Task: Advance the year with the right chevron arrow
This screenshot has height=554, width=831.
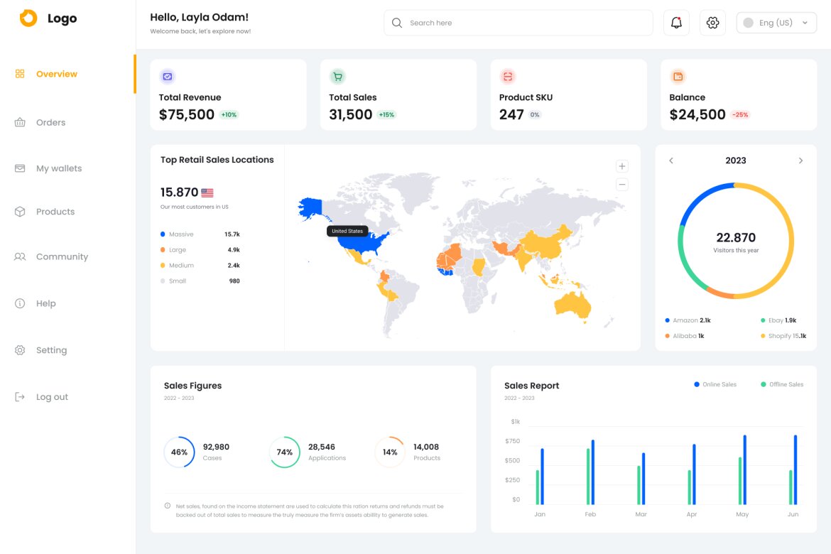Action: [800, 161]
